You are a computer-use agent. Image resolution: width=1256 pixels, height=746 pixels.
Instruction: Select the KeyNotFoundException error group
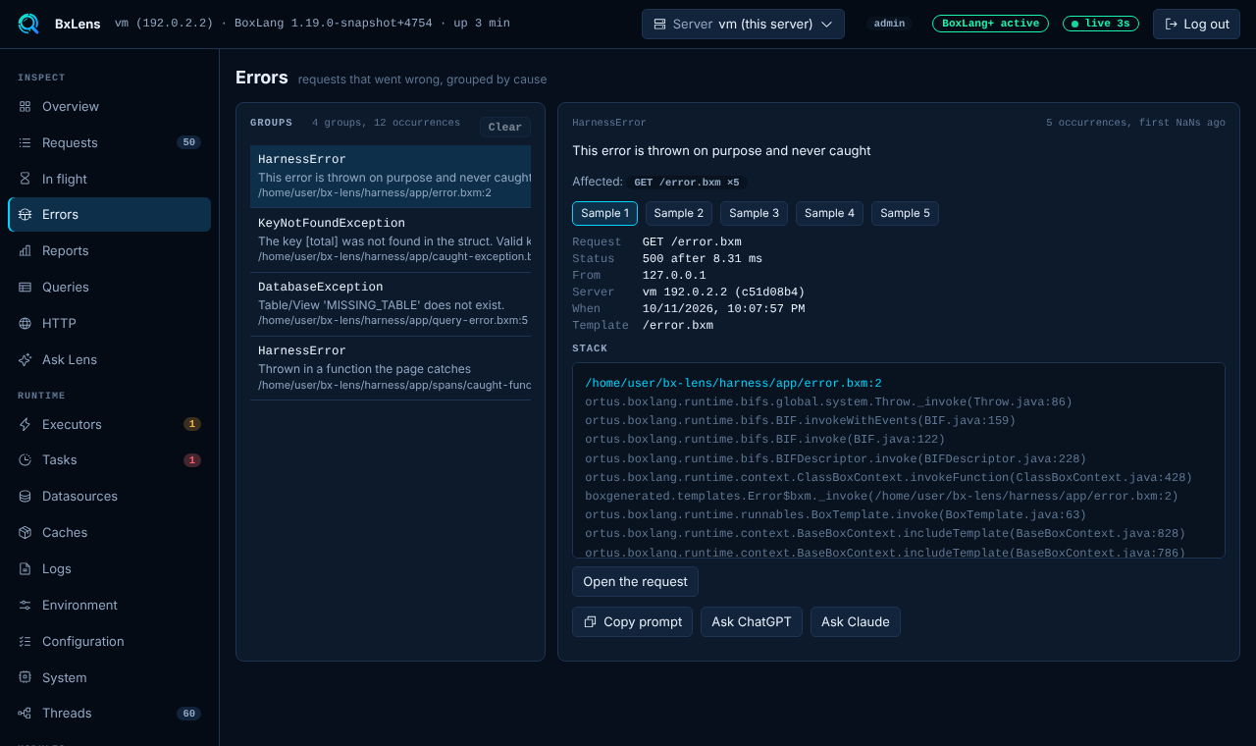tap(391, 240)
